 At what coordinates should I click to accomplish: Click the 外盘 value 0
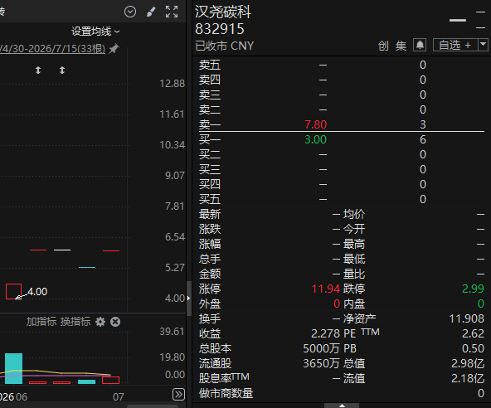point(337,304)
